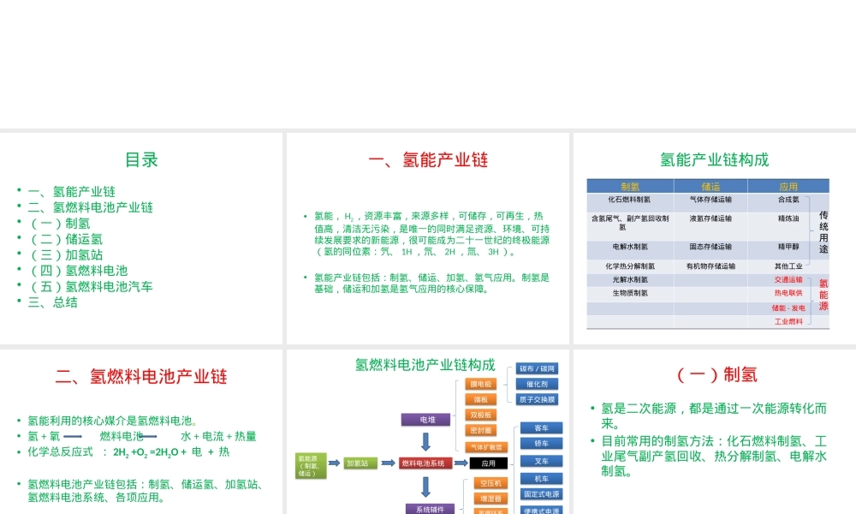The height and width of the screenshot is (514, 856).
Task: Click table header cell 储运
Action: click(710, 186)
